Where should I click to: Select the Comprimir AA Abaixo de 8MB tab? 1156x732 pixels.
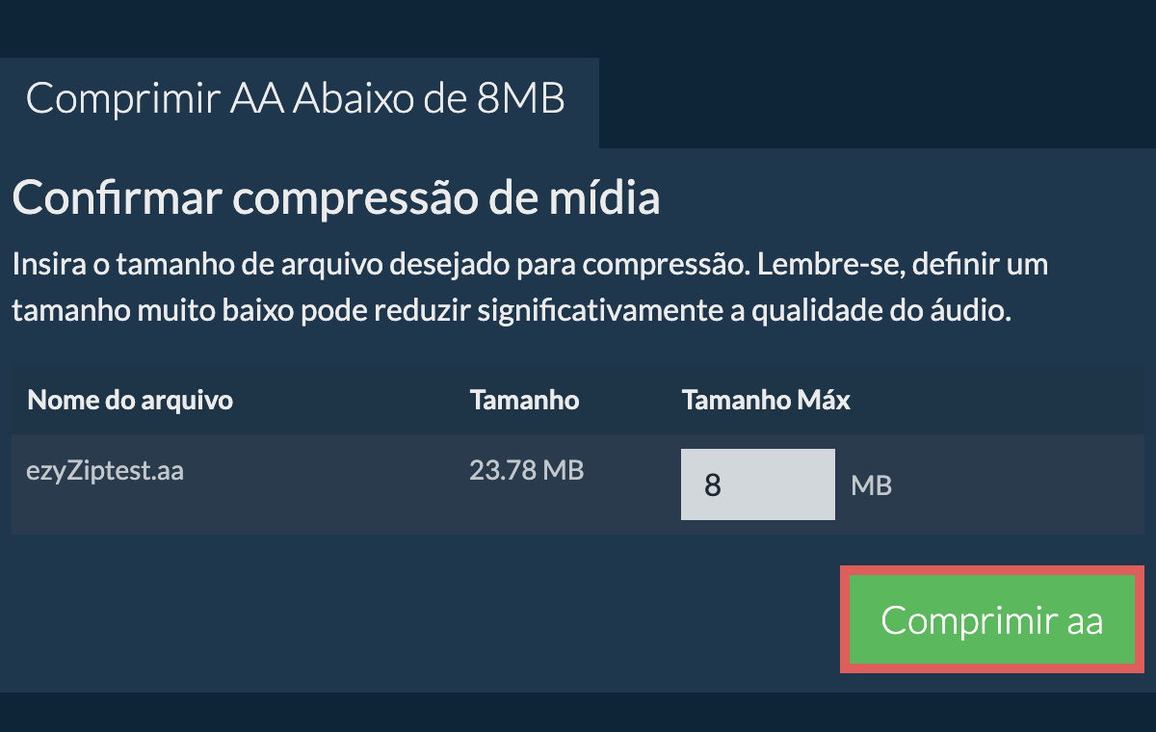[295, 99]
